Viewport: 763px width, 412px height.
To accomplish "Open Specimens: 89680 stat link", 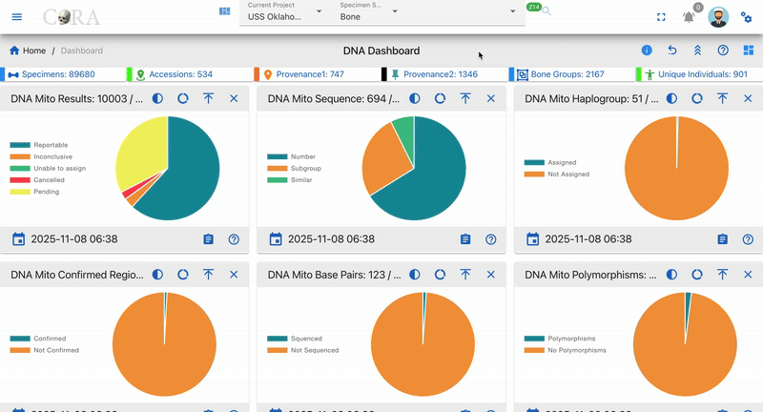I will coord(58,74).
